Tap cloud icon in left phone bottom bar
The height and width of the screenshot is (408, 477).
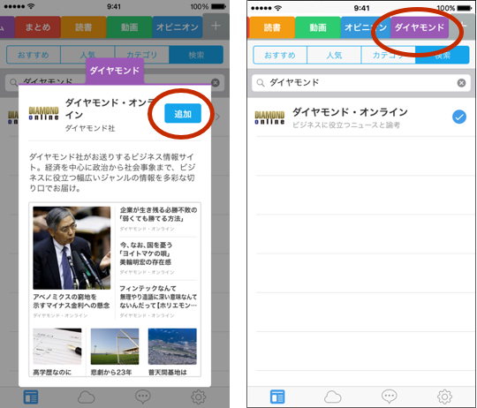[x=86, y=397]
